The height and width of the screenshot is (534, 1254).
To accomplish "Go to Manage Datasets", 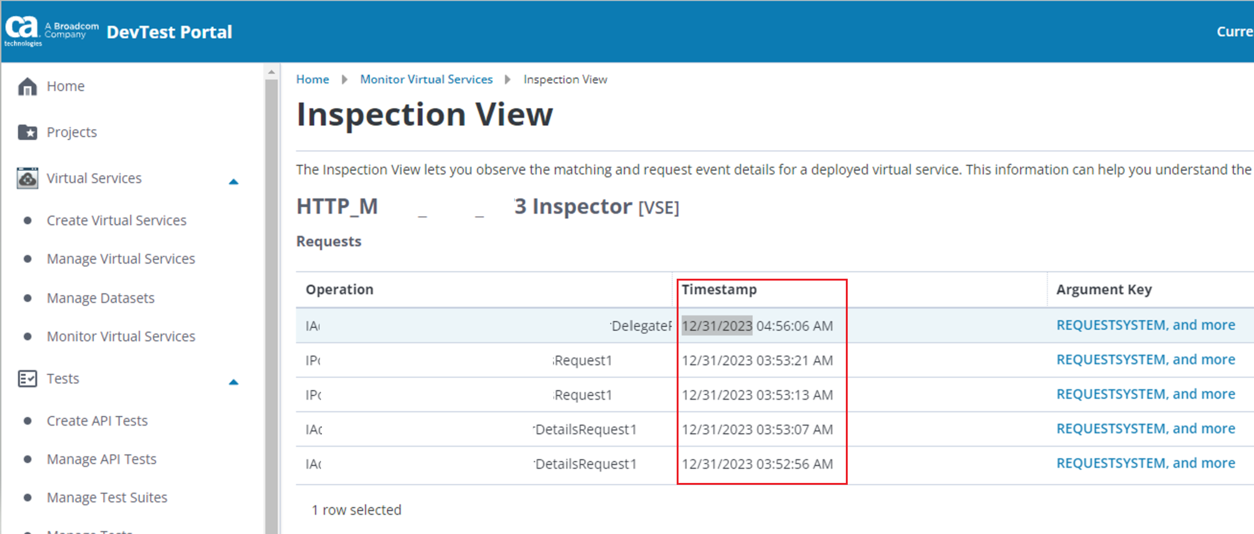I will pyautogui.click(x=100, y=298).
